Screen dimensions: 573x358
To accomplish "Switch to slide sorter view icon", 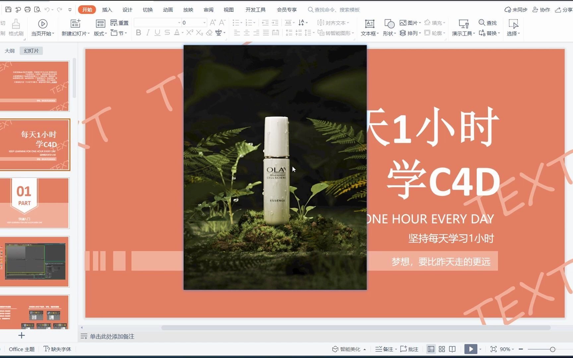I will (x=442, y=349).
